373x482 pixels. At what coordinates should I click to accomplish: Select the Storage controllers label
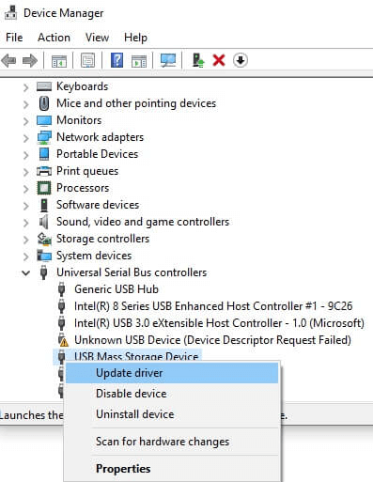(102, 239)
